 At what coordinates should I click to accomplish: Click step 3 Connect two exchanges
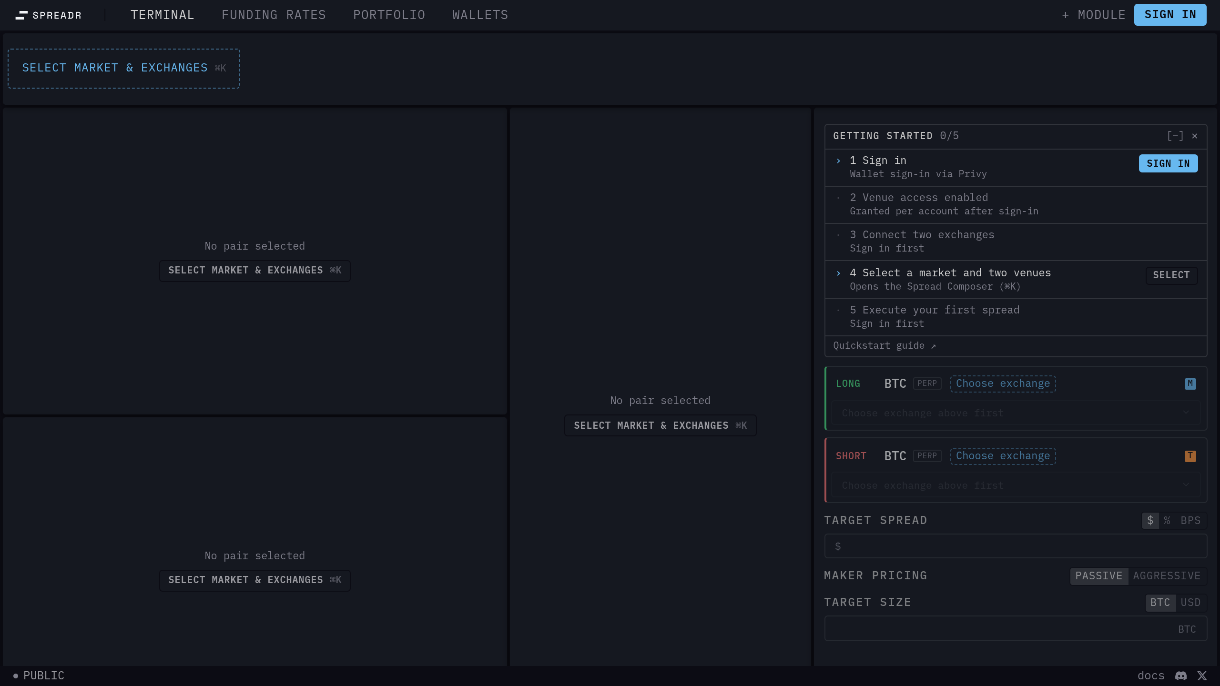1016,242
